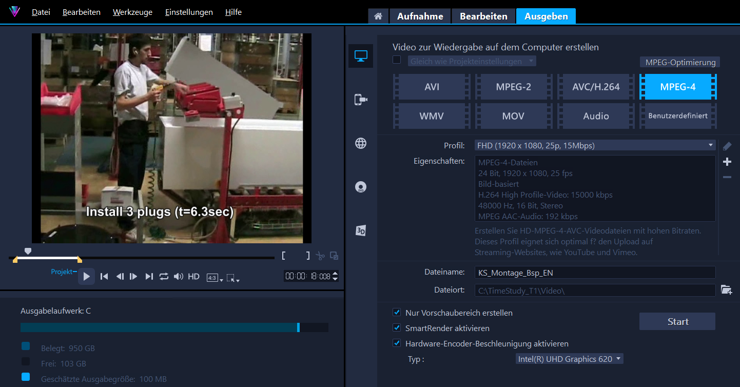Choose the WMV format

(x=432, y=116)
